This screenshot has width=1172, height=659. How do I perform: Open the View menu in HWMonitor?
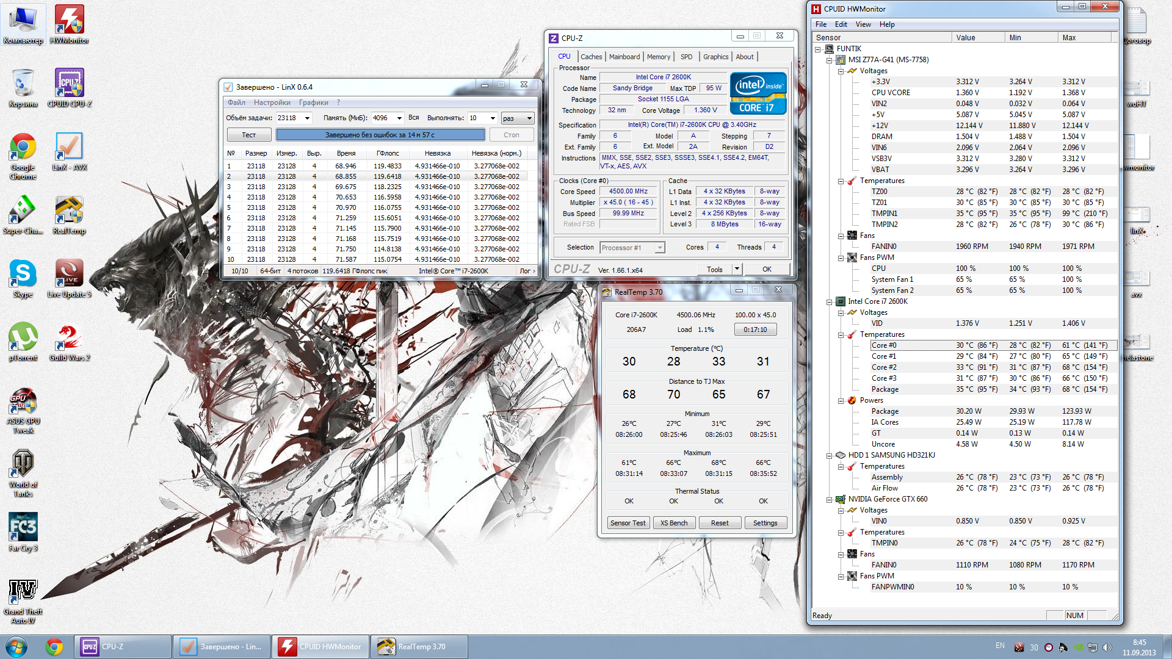(x=863, y=24)
